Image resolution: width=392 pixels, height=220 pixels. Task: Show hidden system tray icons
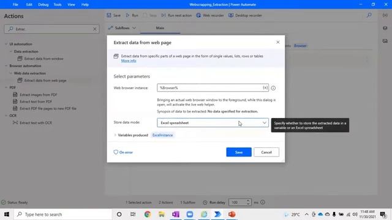(x=306, y=215)
